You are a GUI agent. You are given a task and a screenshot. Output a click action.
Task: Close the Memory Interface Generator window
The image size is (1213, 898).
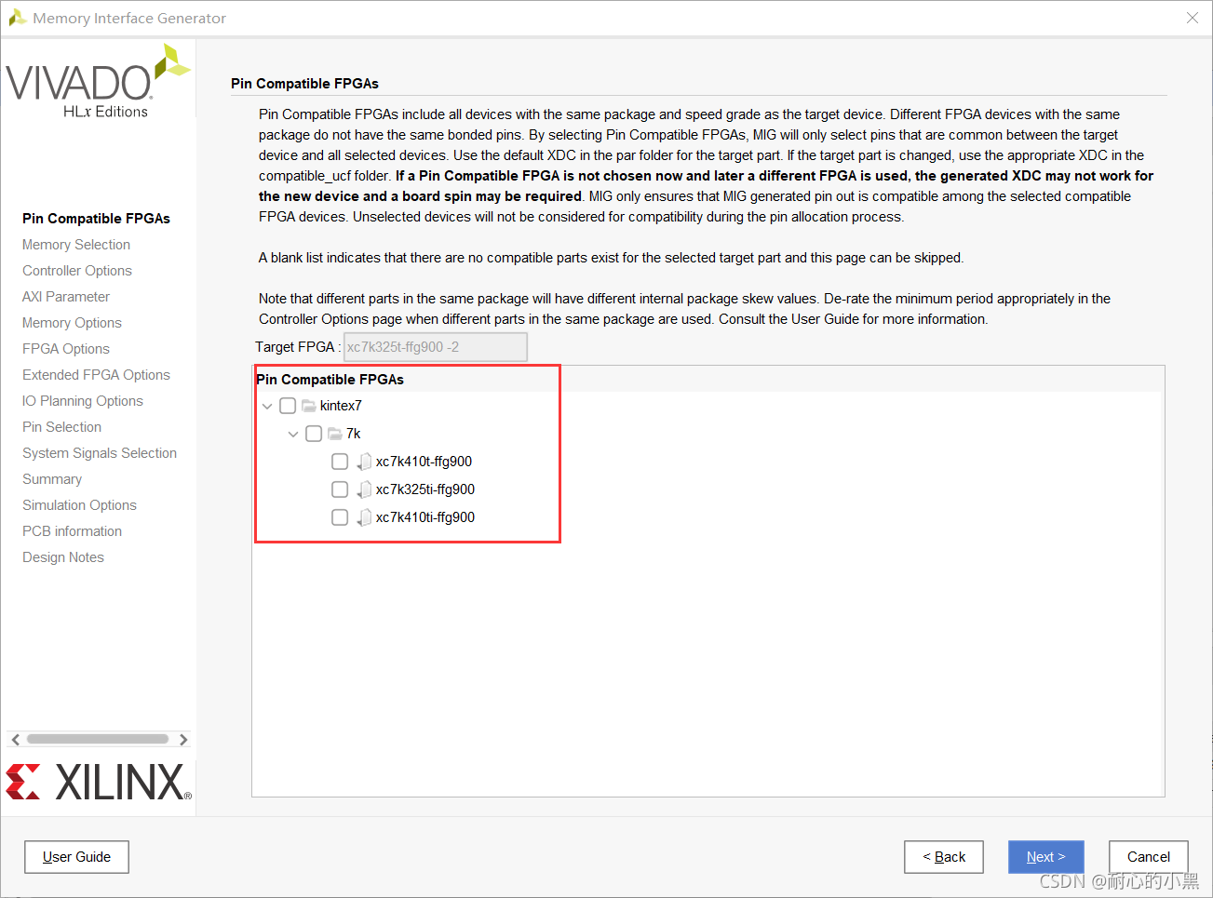point(1193,18)
